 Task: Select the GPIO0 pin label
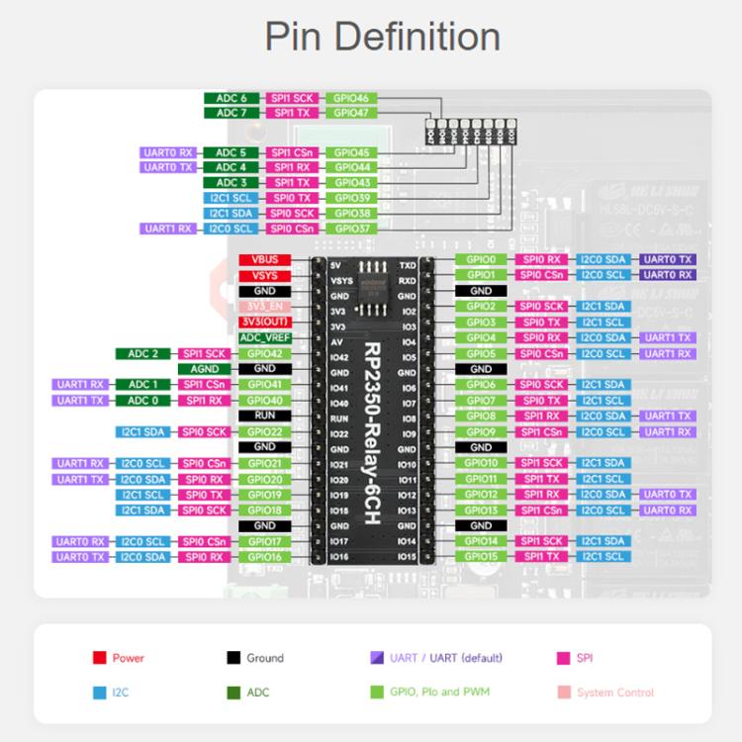coord(481,259)
